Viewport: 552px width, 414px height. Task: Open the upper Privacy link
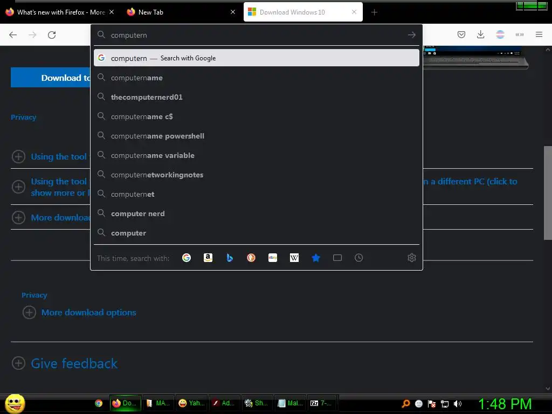24,117
